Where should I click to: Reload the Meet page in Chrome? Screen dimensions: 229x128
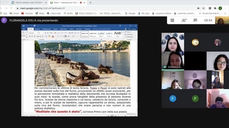click(11, 8)
